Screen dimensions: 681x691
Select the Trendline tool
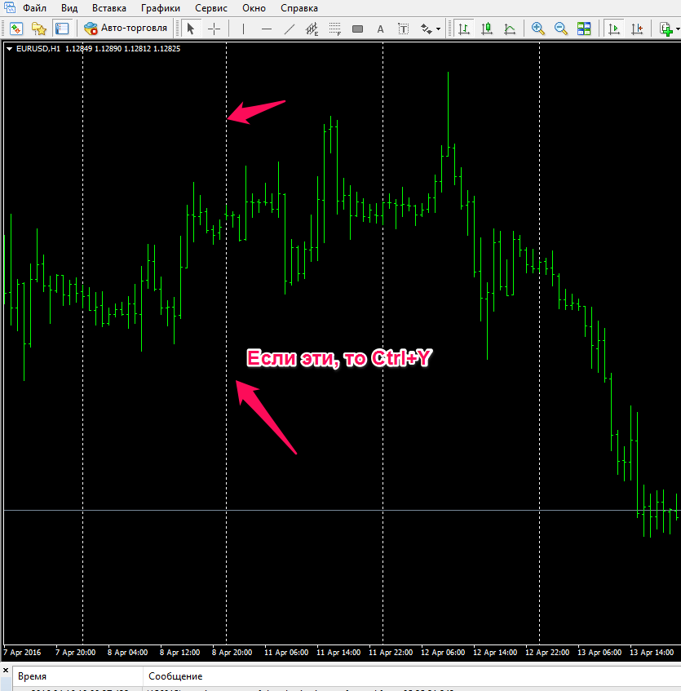point(290,29)
